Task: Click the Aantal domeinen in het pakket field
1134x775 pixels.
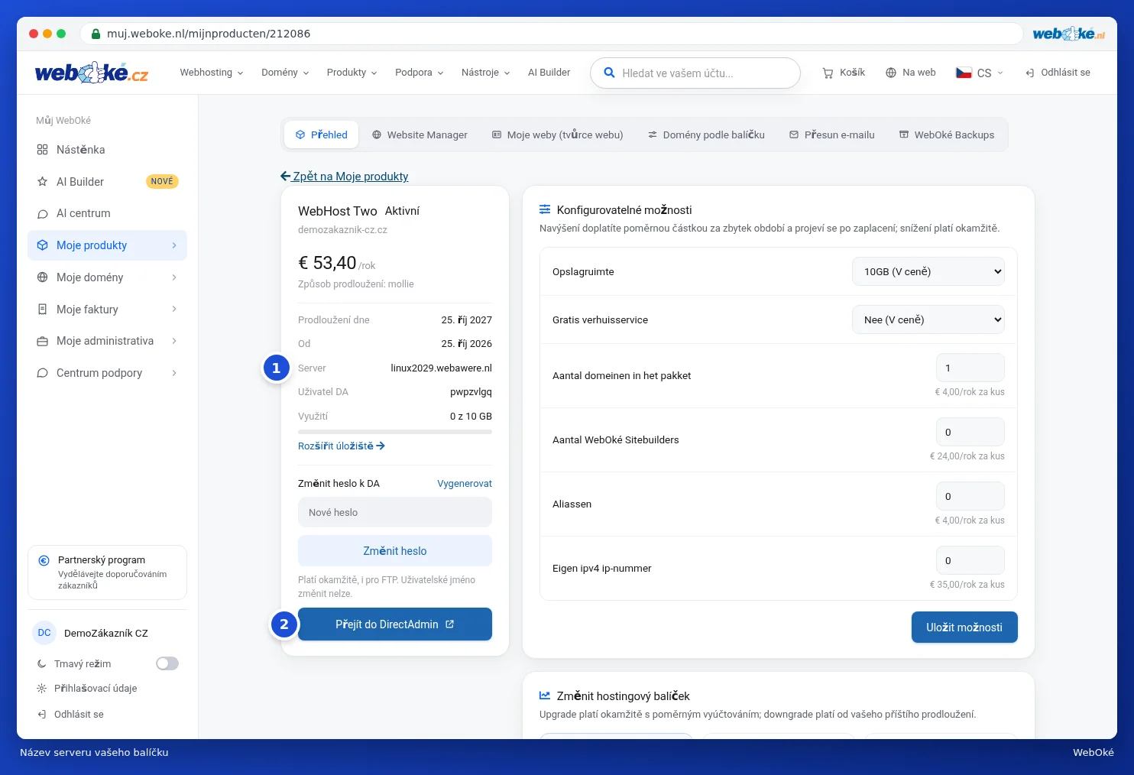Action: point(970,368)
